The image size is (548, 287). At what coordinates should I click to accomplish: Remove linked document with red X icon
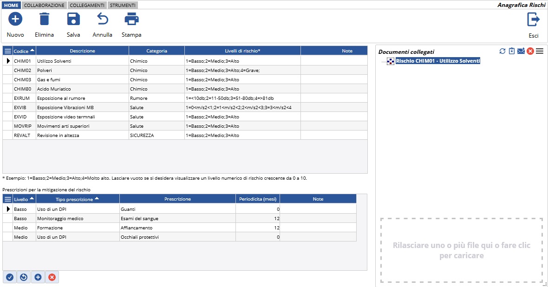click(530, 51)
